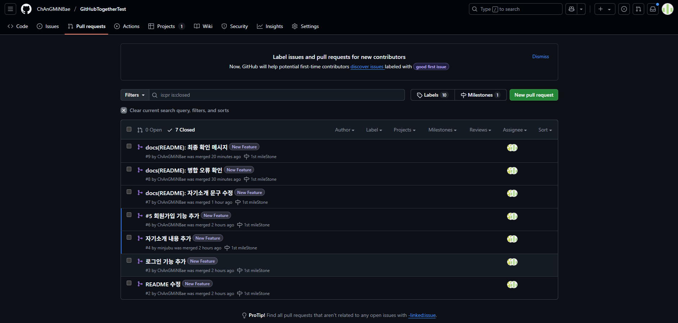Go to the Code tab

pyautogui.click(x=18, y=26)
